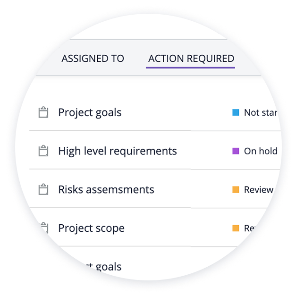
Task: Click orange Review square for Risks assemsments
Action: [x=236, y=189]
